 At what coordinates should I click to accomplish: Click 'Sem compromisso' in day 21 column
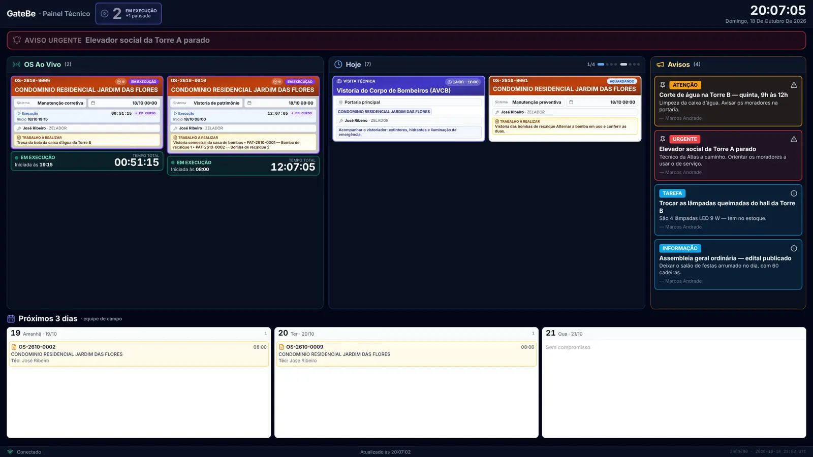(x=568, y=348)
